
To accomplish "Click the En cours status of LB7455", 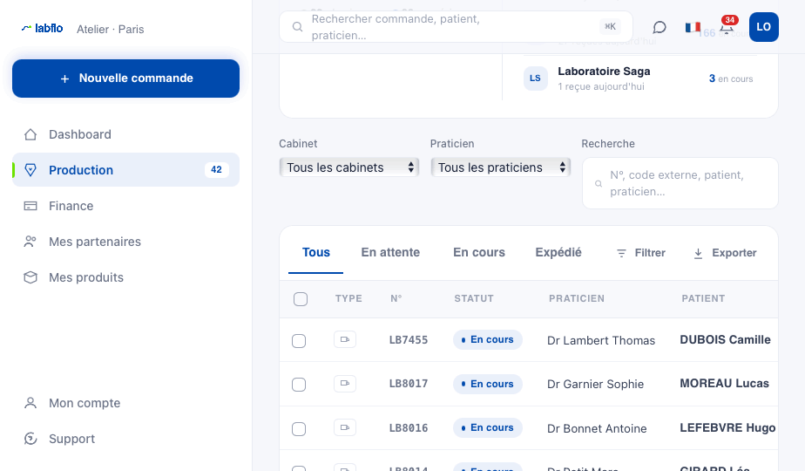I will (x=488, y=340).
